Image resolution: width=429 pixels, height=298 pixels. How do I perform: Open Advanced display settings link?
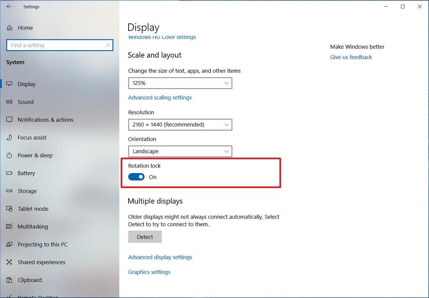(160, 257)
